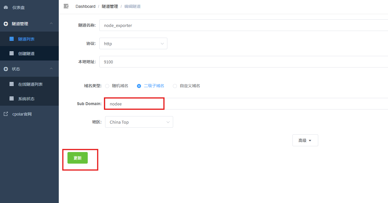Open 仪表盘 in the sidebar
Image resolution: width=388 pixels, height=203 pixels.
(x=29, y=8)
